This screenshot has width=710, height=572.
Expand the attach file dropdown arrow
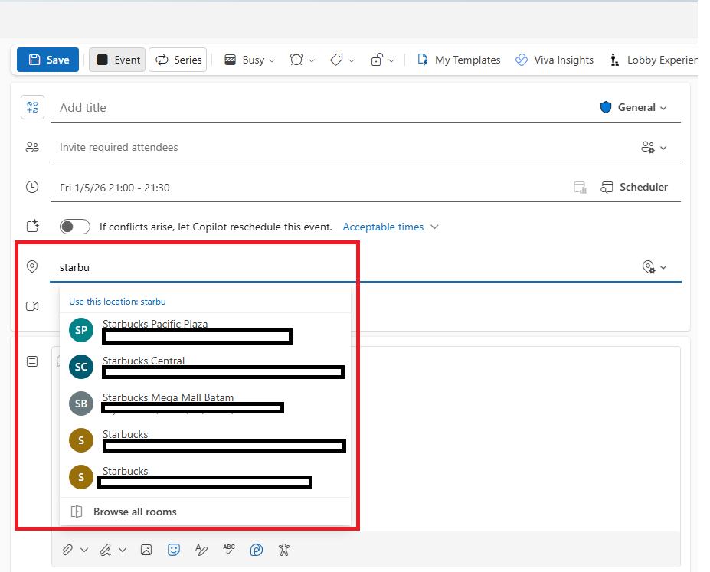84,551
